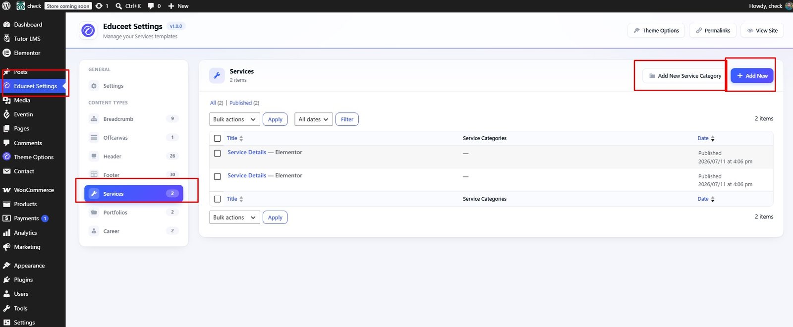This screenshot has height=327, width=793.
Task: Open the Permalinks button
Action: coord(713,30)
